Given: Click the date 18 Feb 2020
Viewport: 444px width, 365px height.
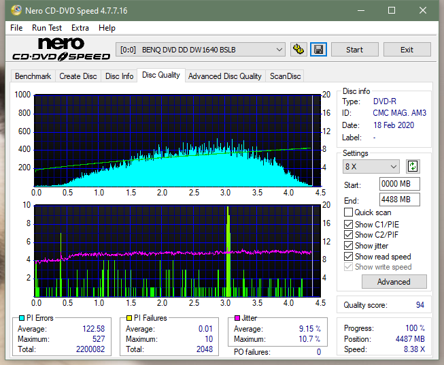Looking at the screenshot, I should (394, 125).
